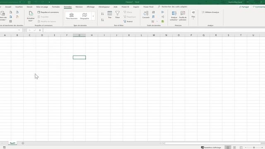Open the Name Box dropdown arrow
265x149 pixels.
pyautogui.click(x=19, y=30)
